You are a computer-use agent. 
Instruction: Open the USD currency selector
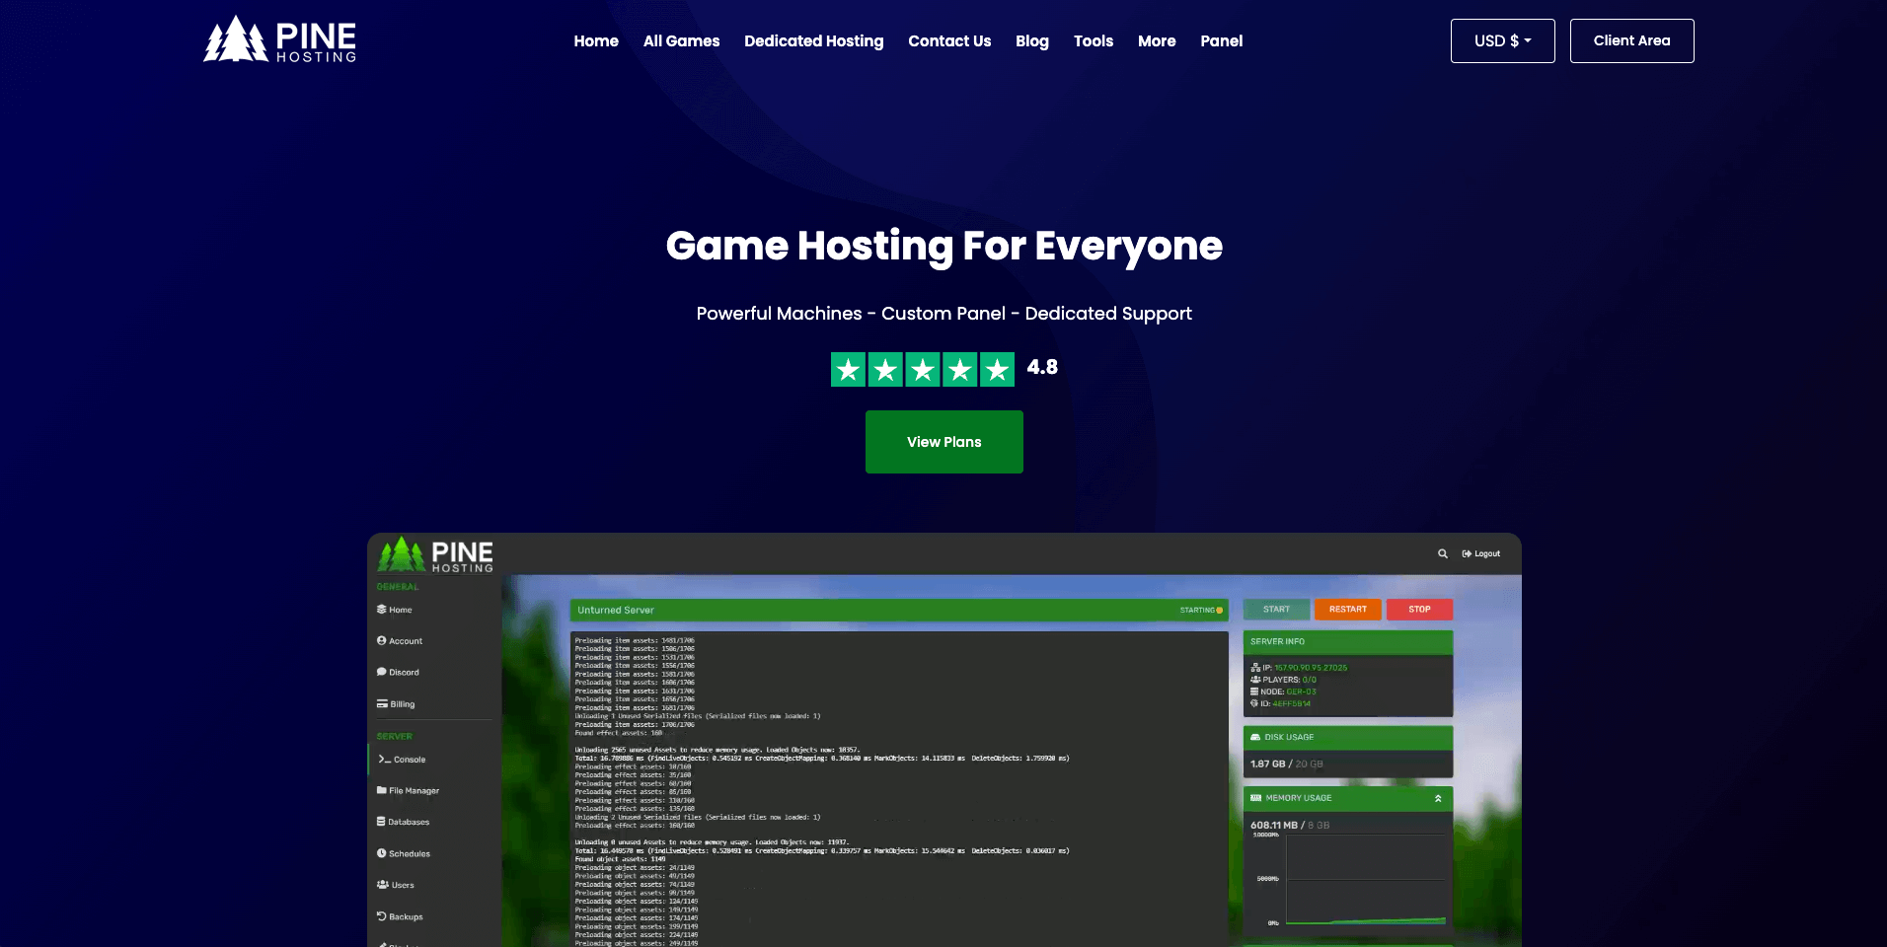pos(1501,40)
